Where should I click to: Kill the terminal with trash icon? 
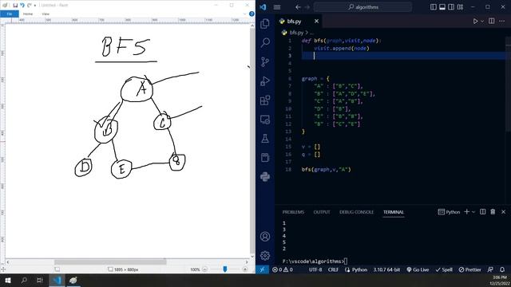(x=493, y=212)
